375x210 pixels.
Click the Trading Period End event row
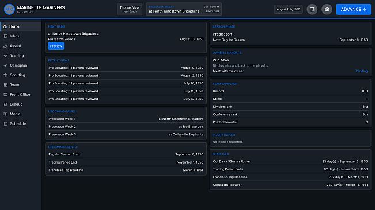(x=126, y=162)
